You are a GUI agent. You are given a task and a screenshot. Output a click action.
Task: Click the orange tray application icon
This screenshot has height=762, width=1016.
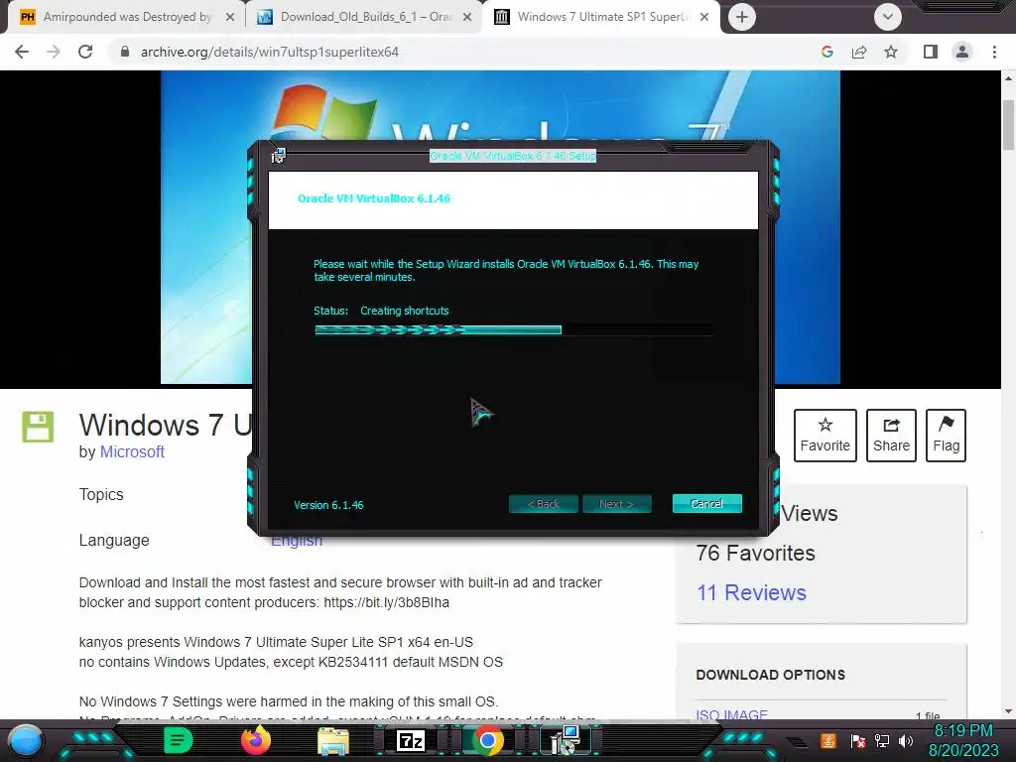click(x=828, y=740)
